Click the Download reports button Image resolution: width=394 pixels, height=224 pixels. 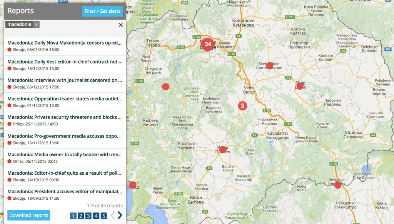[29, 215]
